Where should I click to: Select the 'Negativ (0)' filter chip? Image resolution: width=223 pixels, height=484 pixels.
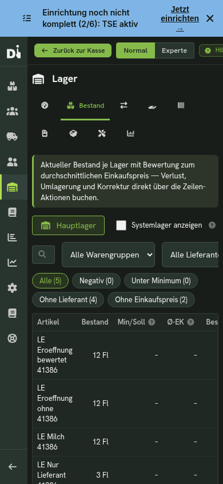(x=96, y=280)
